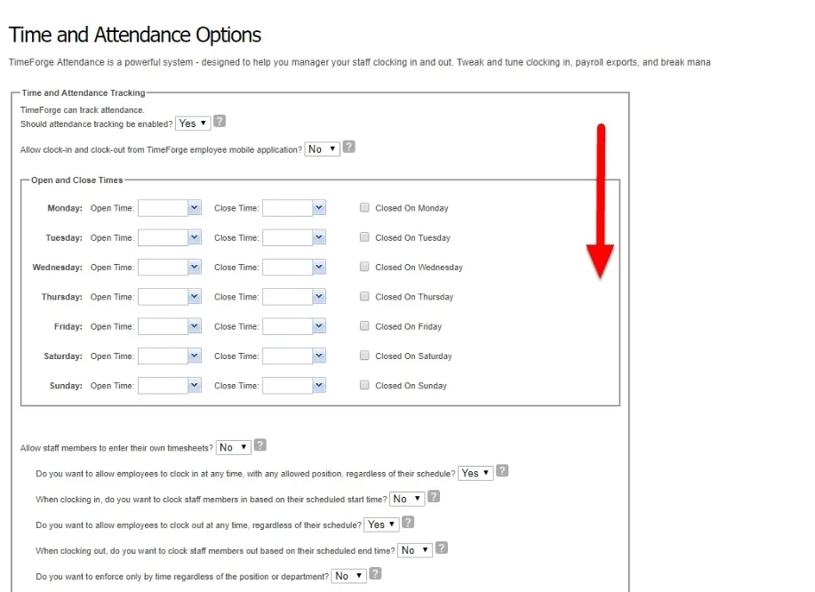Image resolution: width=815 pixels, height=592 pixels.
Task: Expand Wednesday Open Time dropdown arrow
Action: coord(195,268)
